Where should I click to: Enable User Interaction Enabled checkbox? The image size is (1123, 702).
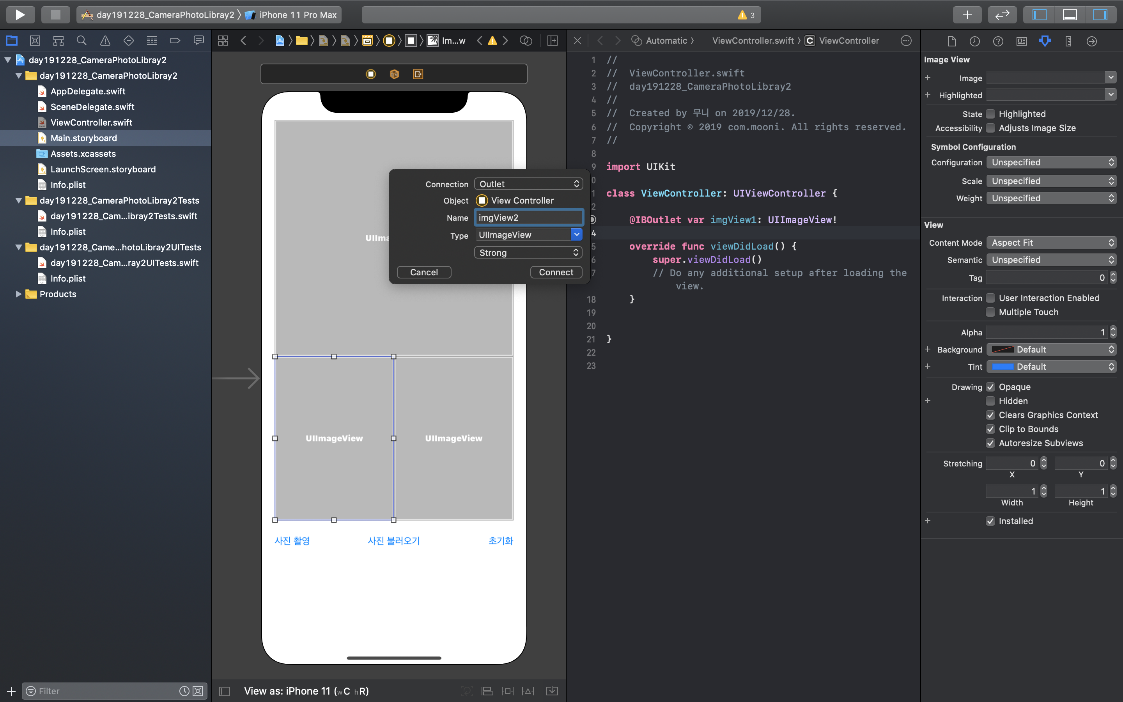point(990,298)
